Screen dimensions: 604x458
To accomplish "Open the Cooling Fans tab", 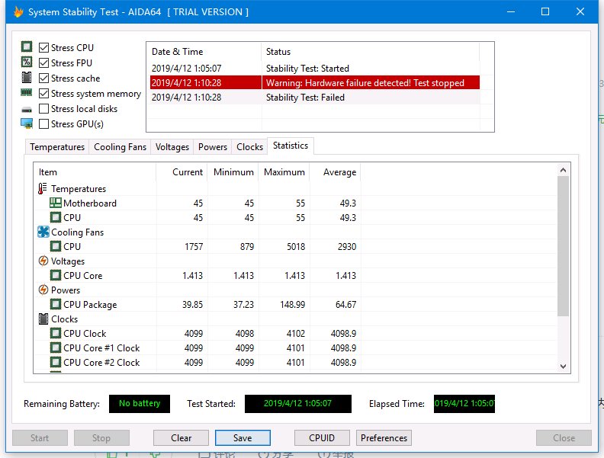I will tap(120, 147).
